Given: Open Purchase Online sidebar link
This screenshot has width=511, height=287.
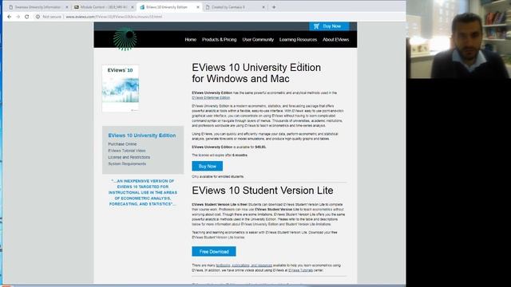Looking at the screenshot, I should click(122, 144).
